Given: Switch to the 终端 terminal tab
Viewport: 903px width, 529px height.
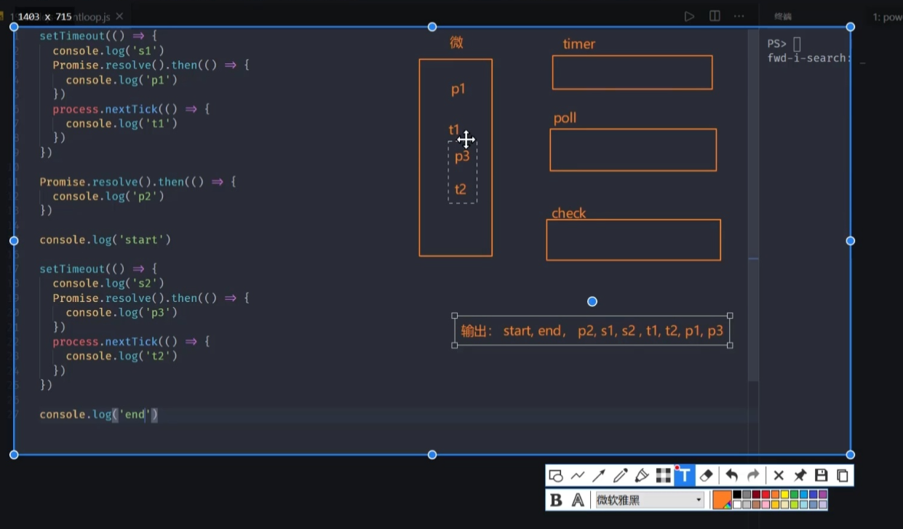Looking at the screenshot, I should [x=783, y=16].
